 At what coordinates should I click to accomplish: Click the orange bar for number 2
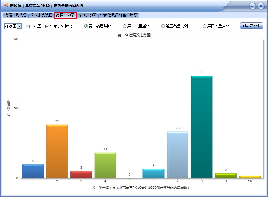coord(57,151)
